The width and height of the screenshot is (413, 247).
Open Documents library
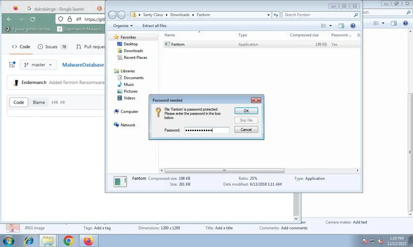coord(134,78)
